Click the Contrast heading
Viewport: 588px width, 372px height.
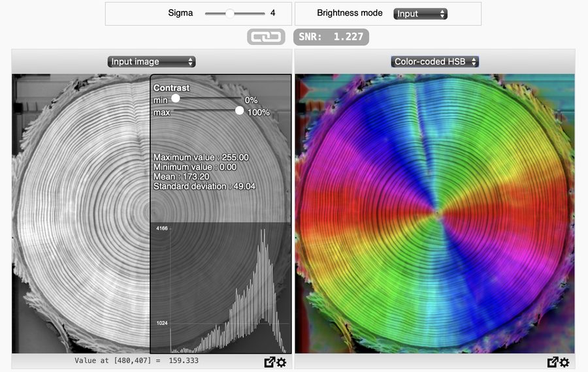(x=171, y=88)
